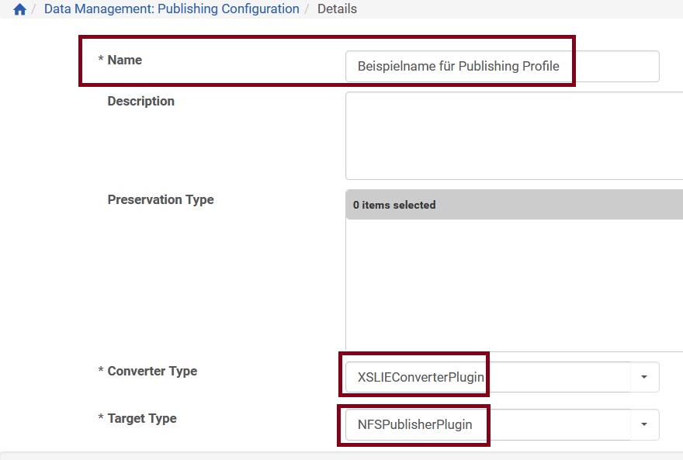Expand the Converter Type dropdown arrow
Viewport: 683px width, 460px height.
[x=644, y=377]
